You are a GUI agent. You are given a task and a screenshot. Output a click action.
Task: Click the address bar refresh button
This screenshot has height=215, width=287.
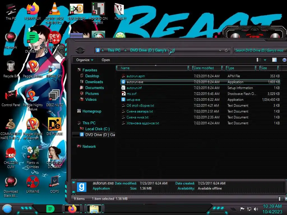point(226,50)
